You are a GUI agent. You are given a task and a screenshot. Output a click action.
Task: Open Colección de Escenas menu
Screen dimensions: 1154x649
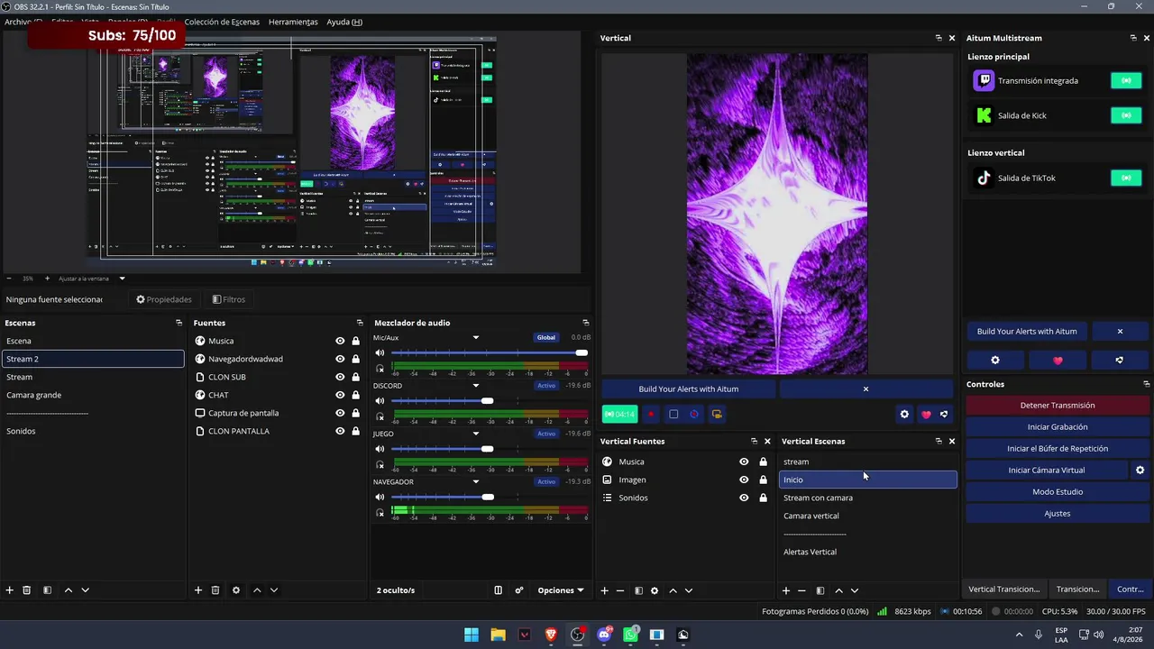click(x=222, y=22)
